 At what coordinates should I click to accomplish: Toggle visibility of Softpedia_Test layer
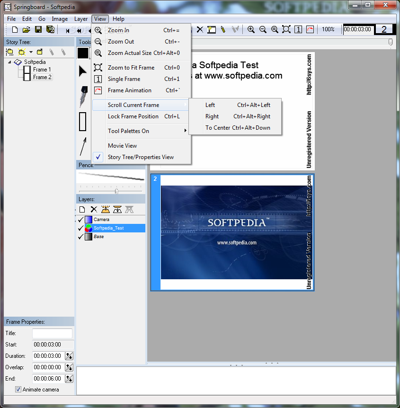(x=81, y=228)
